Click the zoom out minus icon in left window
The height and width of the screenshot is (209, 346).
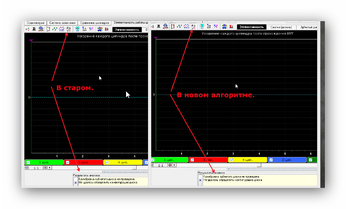[x=26, y=168]
